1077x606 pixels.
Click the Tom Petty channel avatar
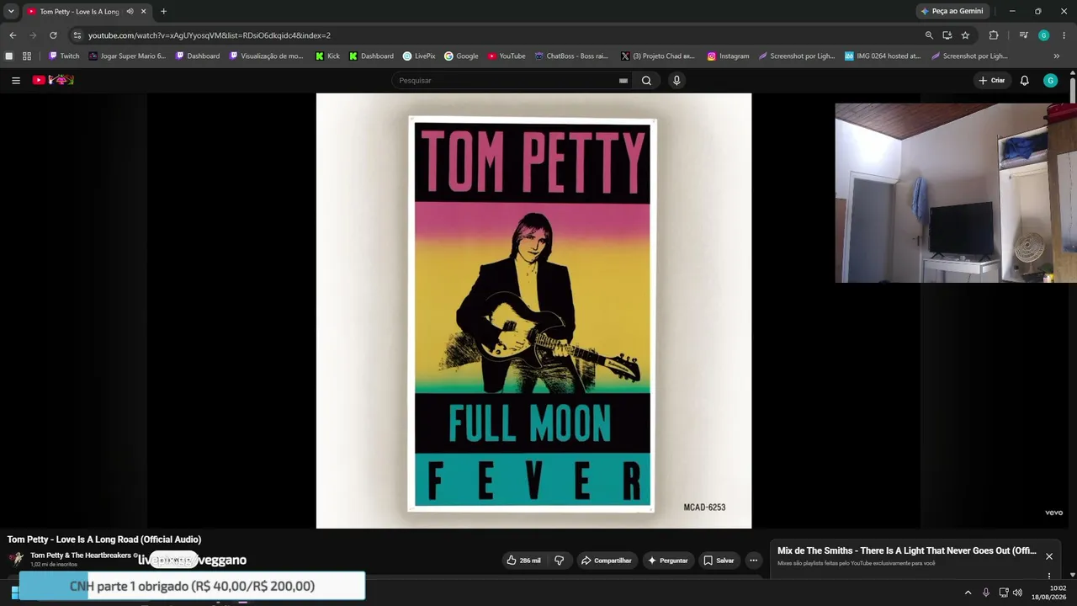click(16, 559)
